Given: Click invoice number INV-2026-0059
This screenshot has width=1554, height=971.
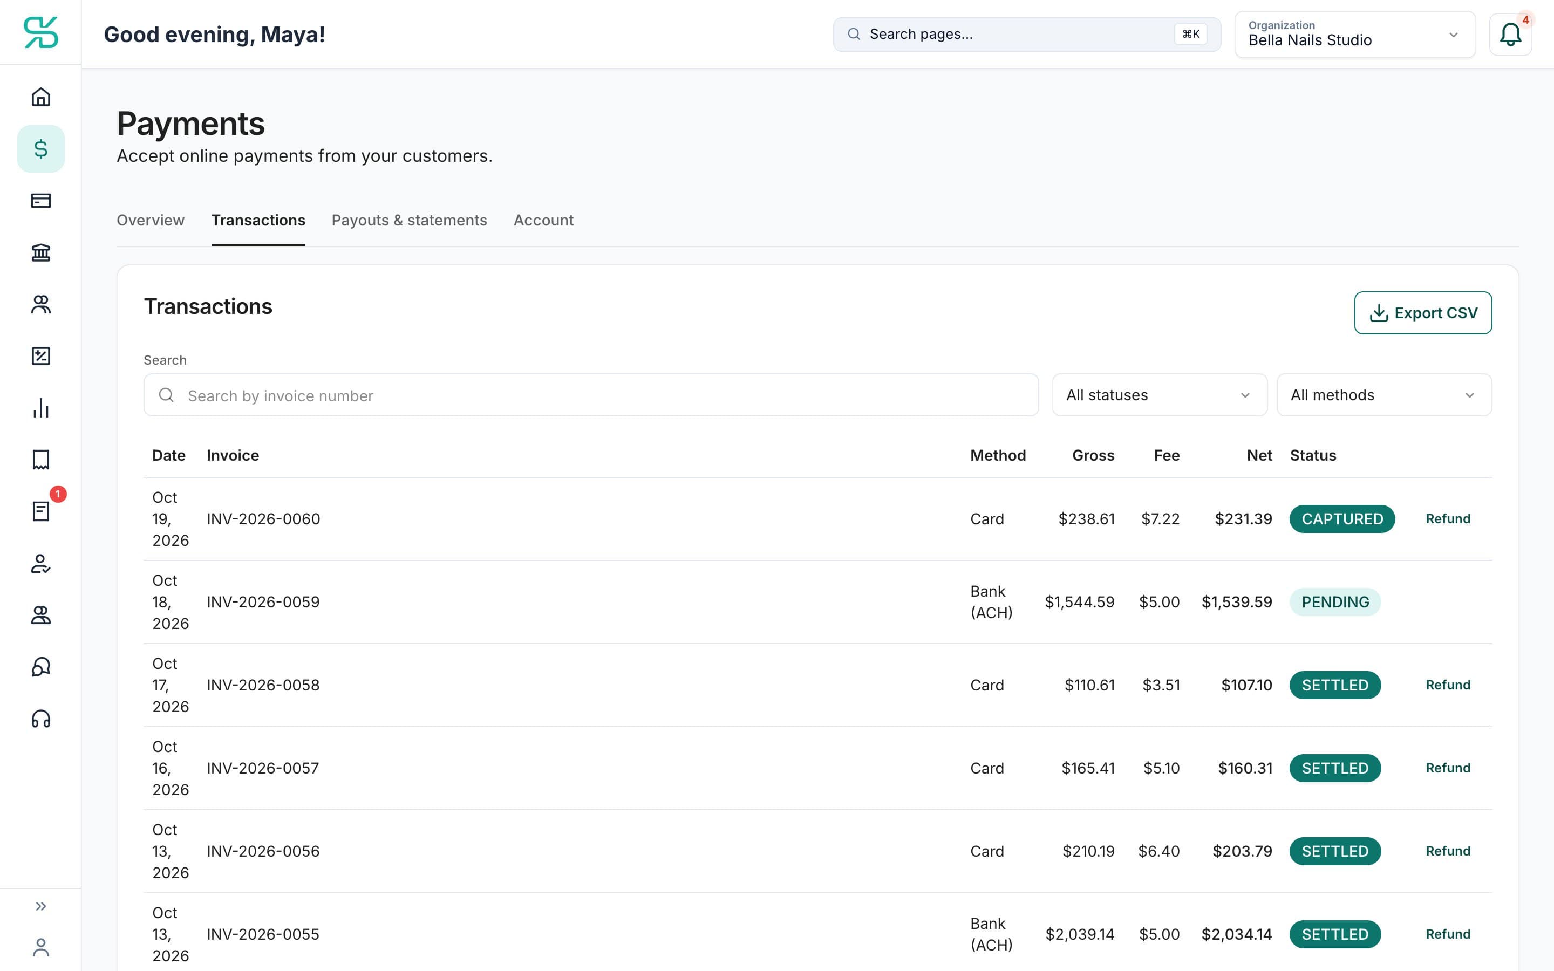Looking at the screenshot, I should [x=263, y=603].
